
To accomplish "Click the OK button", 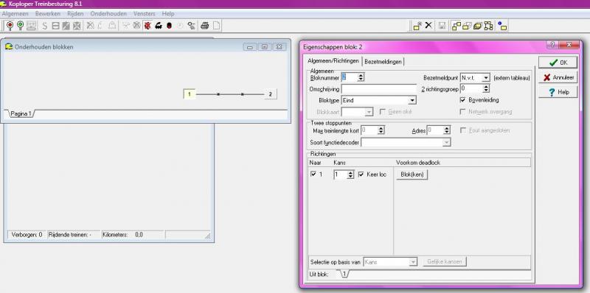I will coord(558,63).
